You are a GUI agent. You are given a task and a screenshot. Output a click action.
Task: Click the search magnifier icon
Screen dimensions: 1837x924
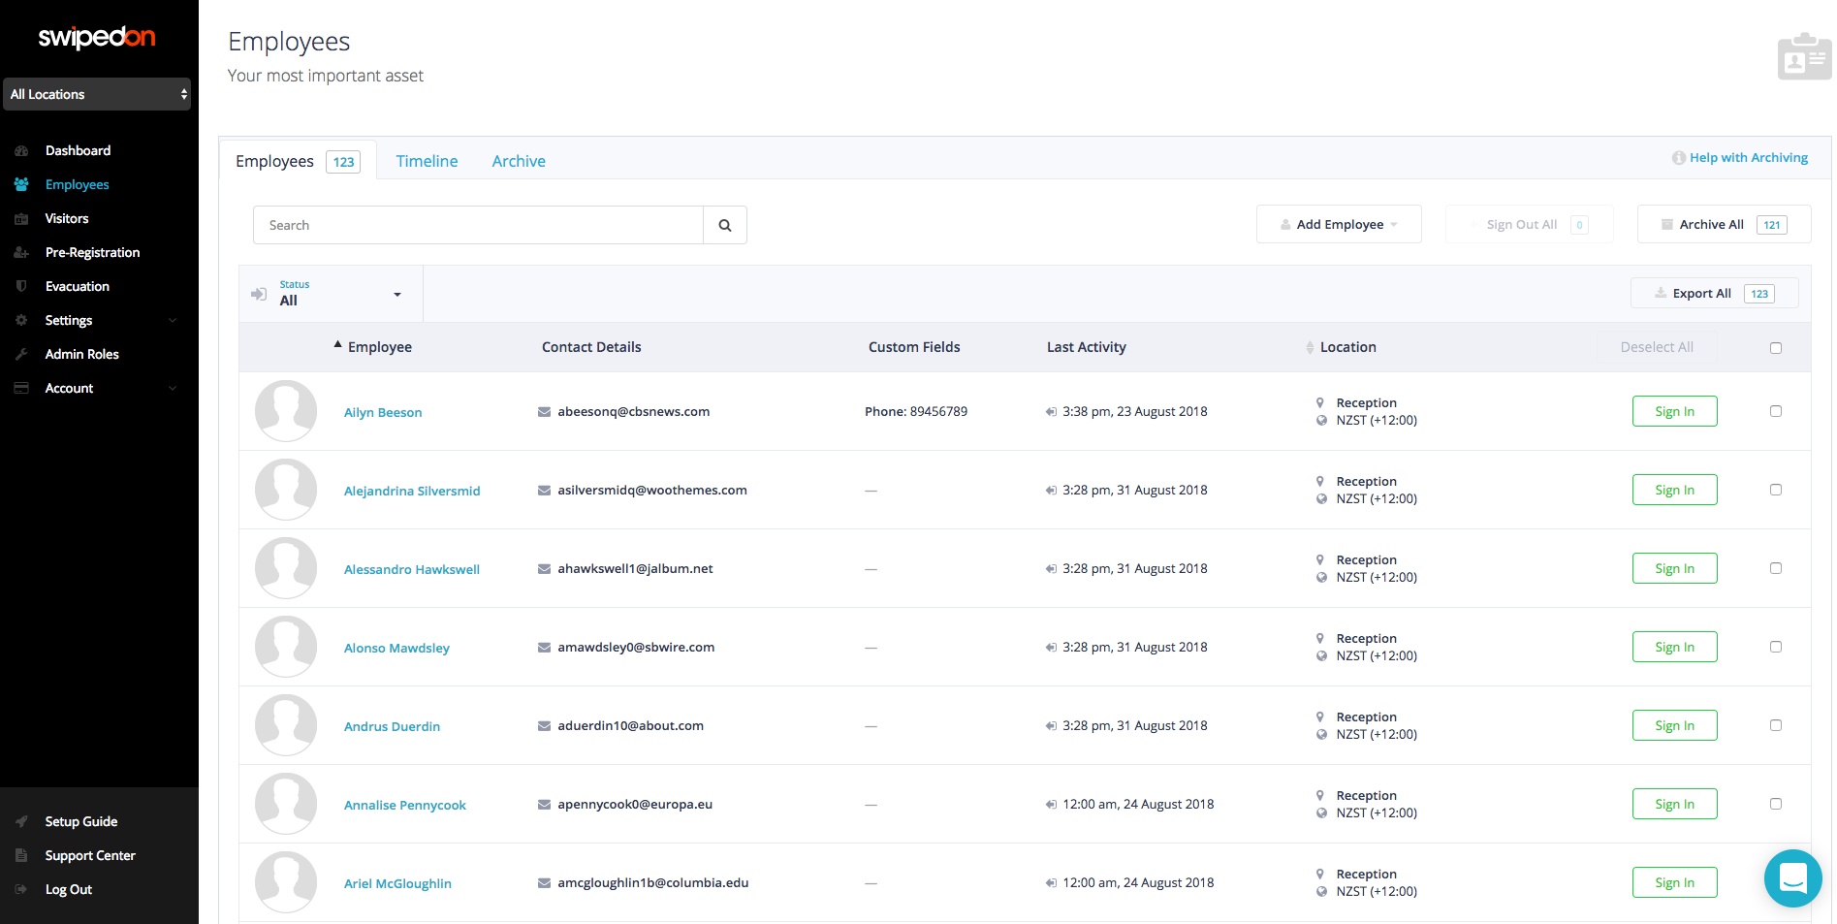pyautogui.click(x=724, y=224)
